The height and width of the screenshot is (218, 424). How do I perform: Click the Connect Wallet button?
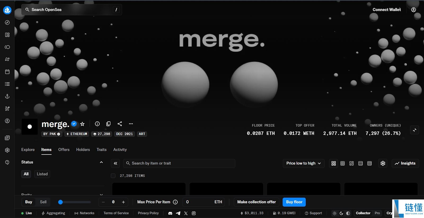387,10
